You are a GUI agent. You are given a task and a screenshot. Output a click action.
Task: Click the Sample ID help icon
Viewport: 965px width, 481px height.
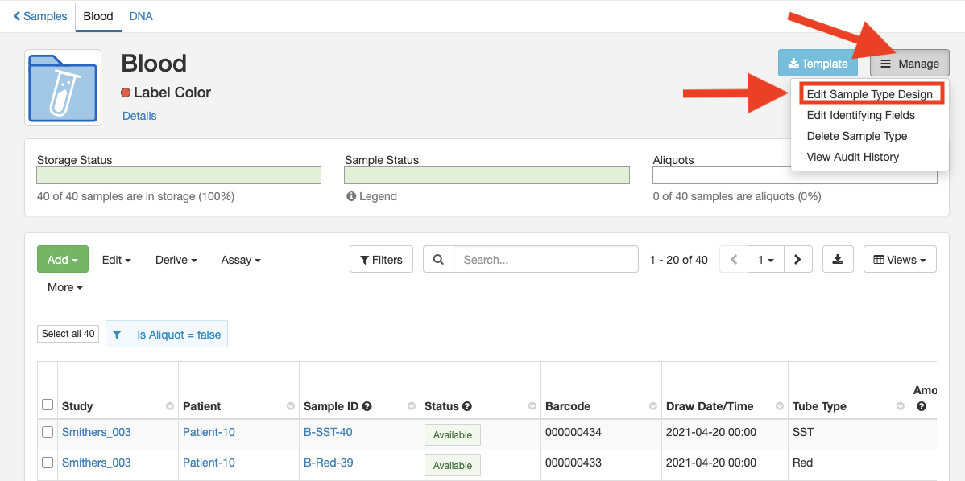(x=367, y=406)
